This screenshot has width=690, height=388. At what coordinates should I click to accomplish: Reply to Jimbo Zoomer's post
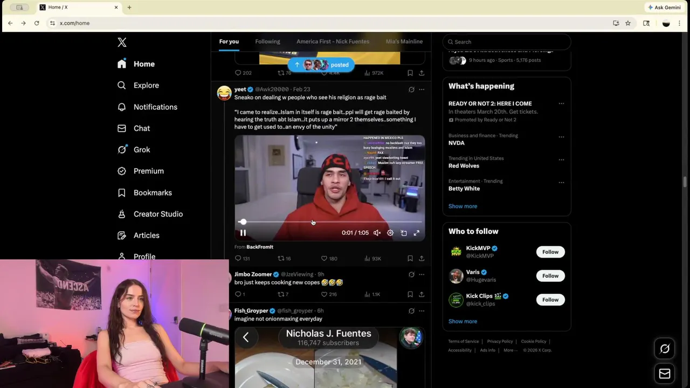240,294
